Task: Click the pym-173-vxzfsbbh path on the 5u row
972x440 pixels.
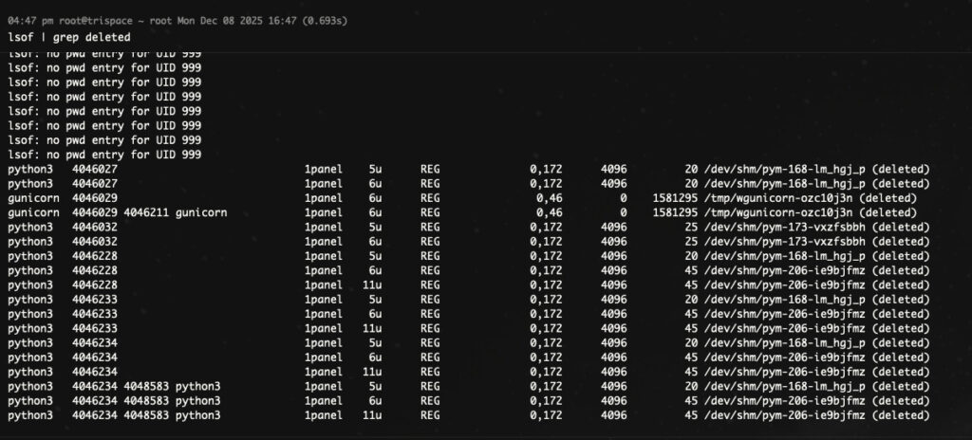Action: [788, 227]
